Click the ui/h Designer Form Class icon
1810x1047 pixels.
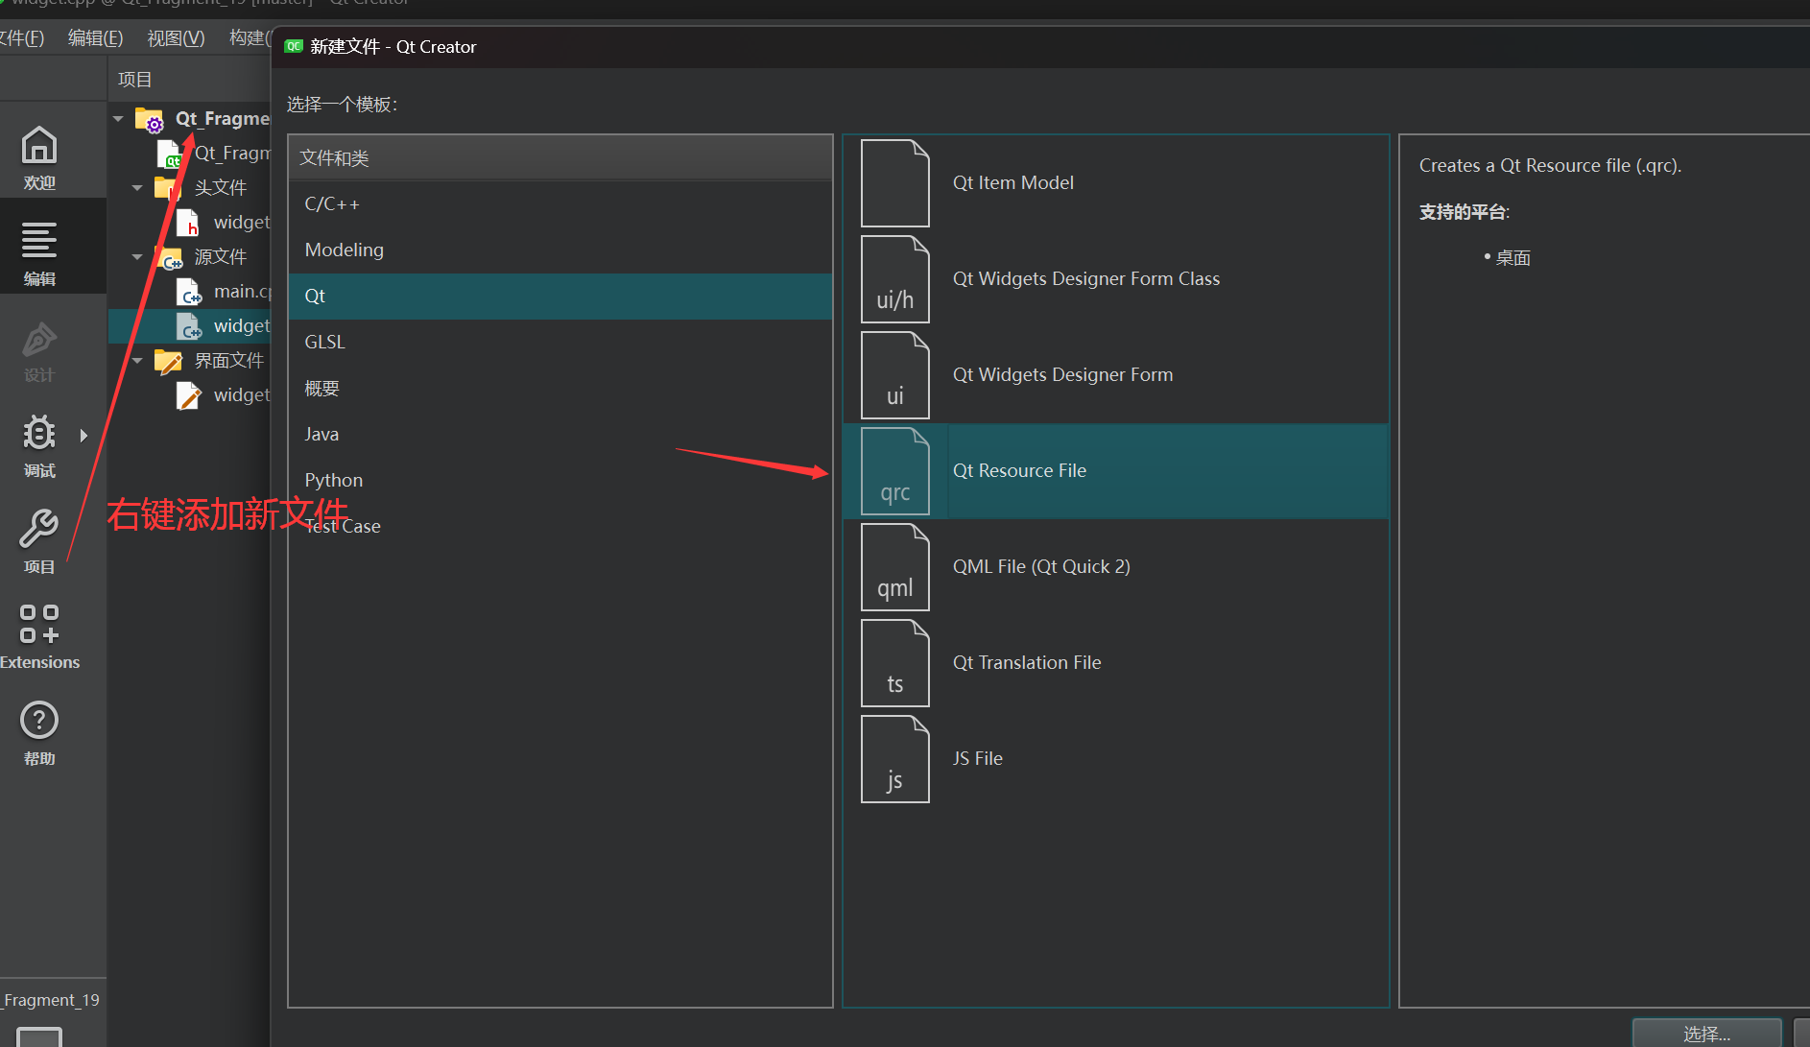(x=894, y=279)
